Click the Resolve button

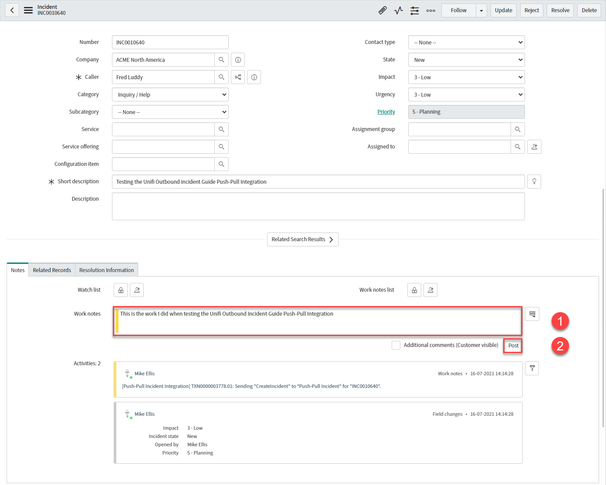560,10
